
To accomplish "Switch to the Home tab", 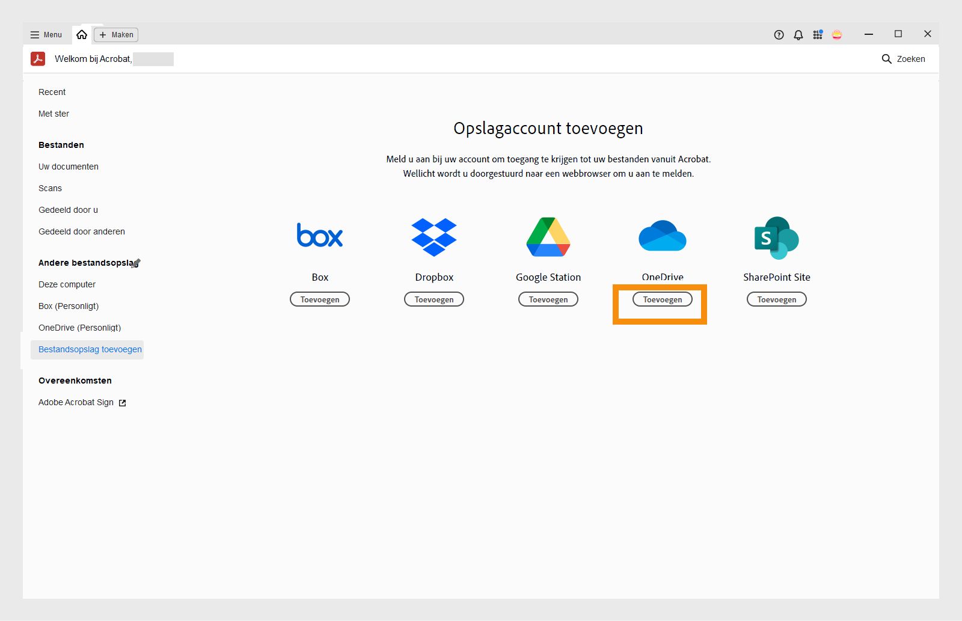I will coord(82,34).
